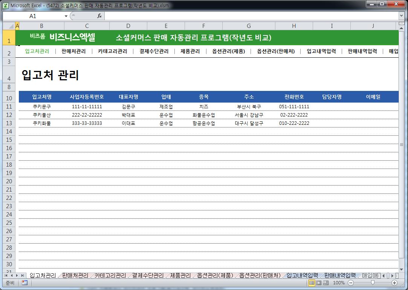Click the Name Box showing A1
Viewport: 408px width, 290px height.
tap(33, 16)
